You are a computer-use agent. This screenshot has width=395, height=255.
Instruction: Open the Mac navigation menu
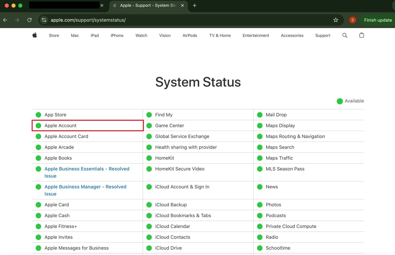(x=75, y=36)
